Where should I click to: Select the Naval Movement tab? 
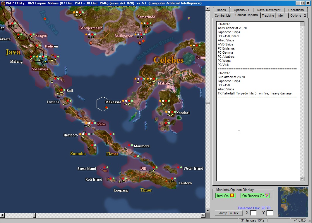coord(269,10)
